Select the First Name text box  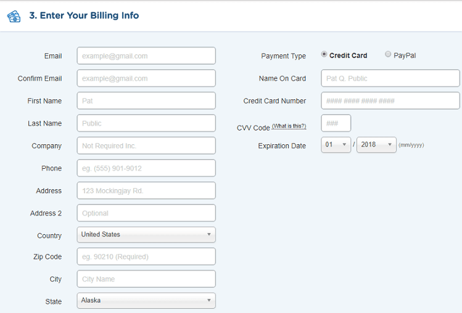click(x=146, y=100)
